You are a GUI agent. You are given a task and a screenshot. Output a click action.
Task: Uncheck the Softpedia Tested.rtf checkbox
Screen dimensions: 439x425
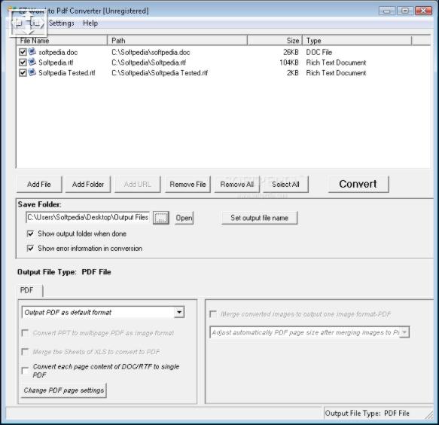(23, 73)
